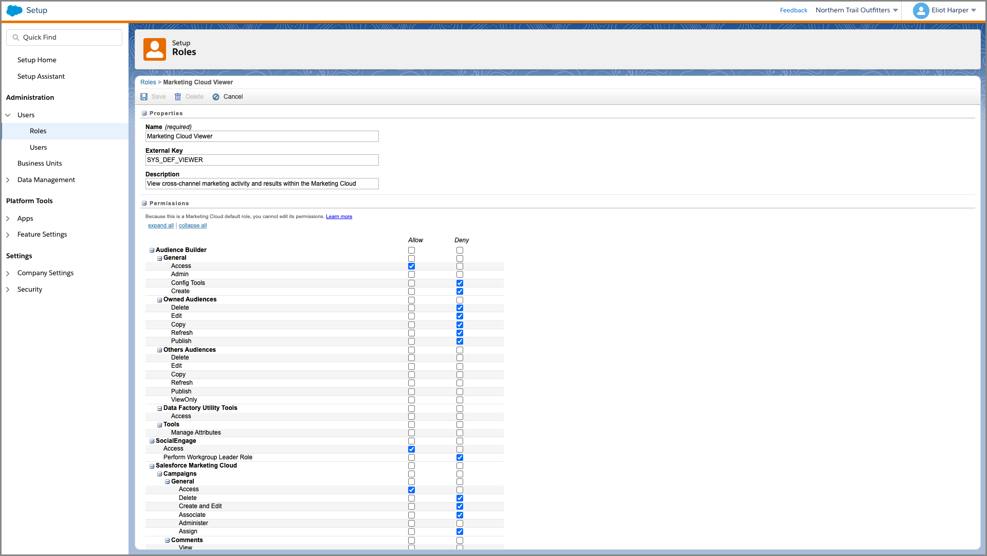Click the Description input field
This screenshot has height=556, width=987.
click(x=262, y=184)
